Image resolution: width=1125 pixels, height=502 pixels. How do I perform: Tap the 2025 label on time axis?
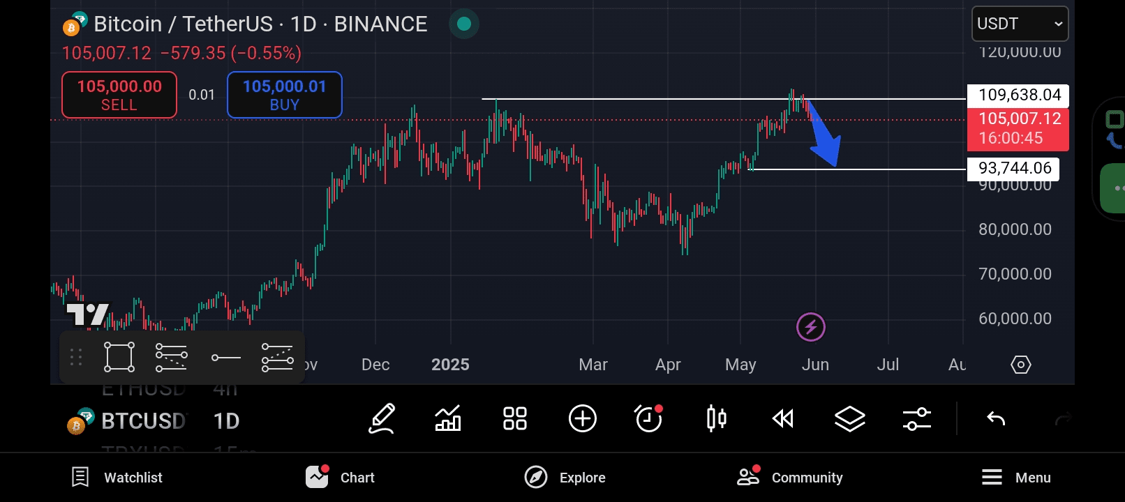pos(450,365)
